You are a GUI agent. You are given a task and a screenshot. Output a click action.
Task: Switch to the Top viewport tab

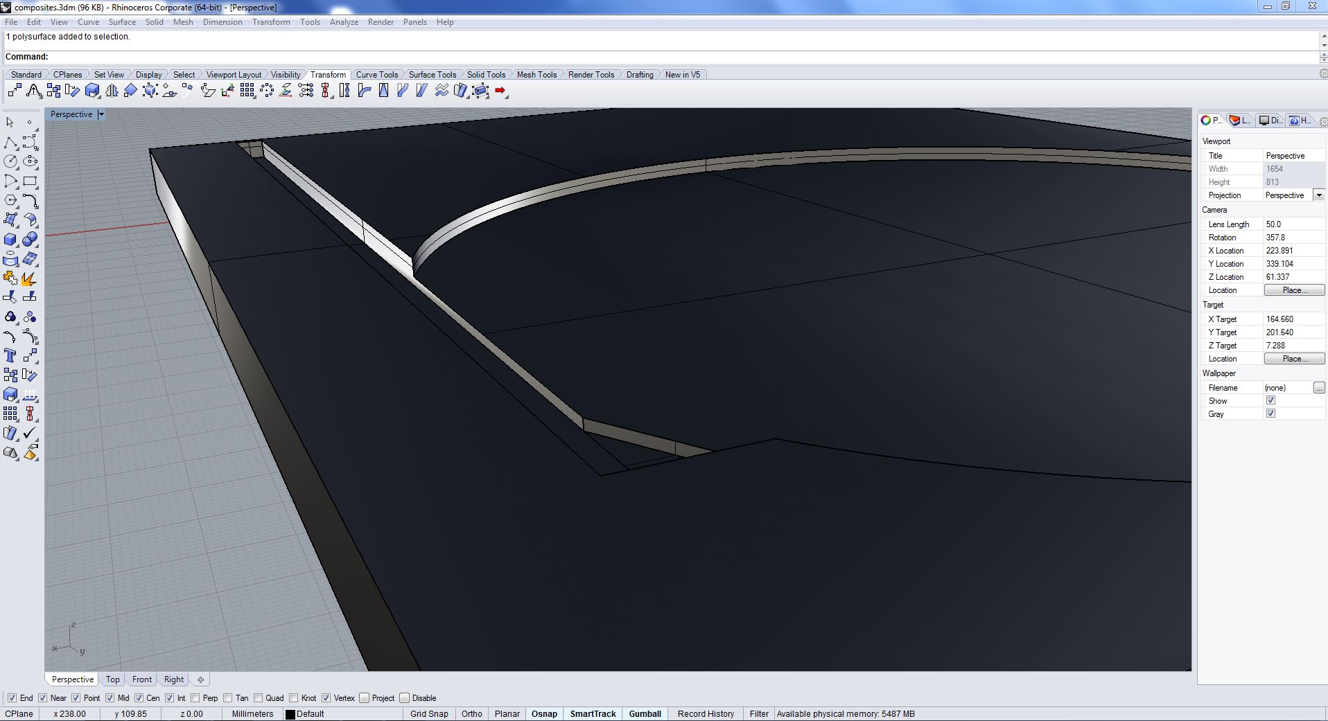pos(113,679)
